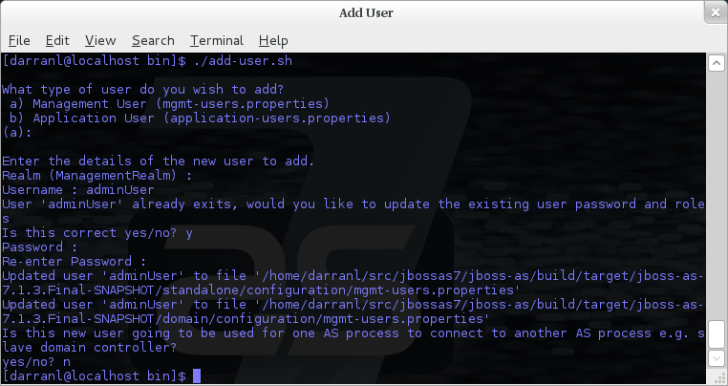Click the 'Is this correct yes/no?' line

98,233
